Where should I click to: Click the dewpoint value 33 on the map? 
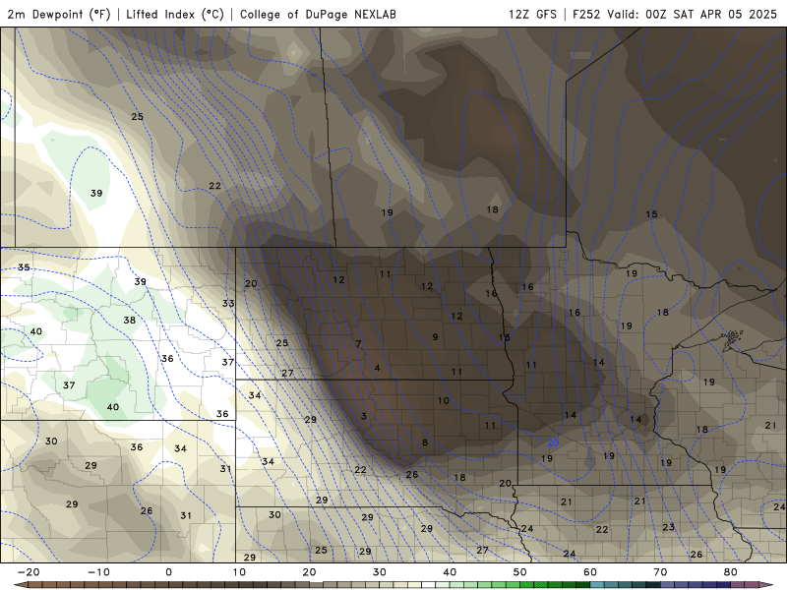228,303
